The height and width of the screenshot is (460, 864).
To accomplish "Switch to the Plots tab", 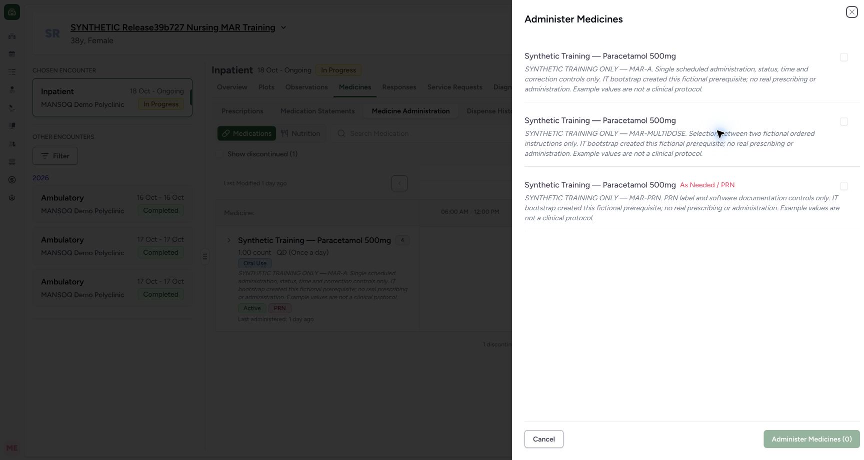I will [x=266, y=87].
